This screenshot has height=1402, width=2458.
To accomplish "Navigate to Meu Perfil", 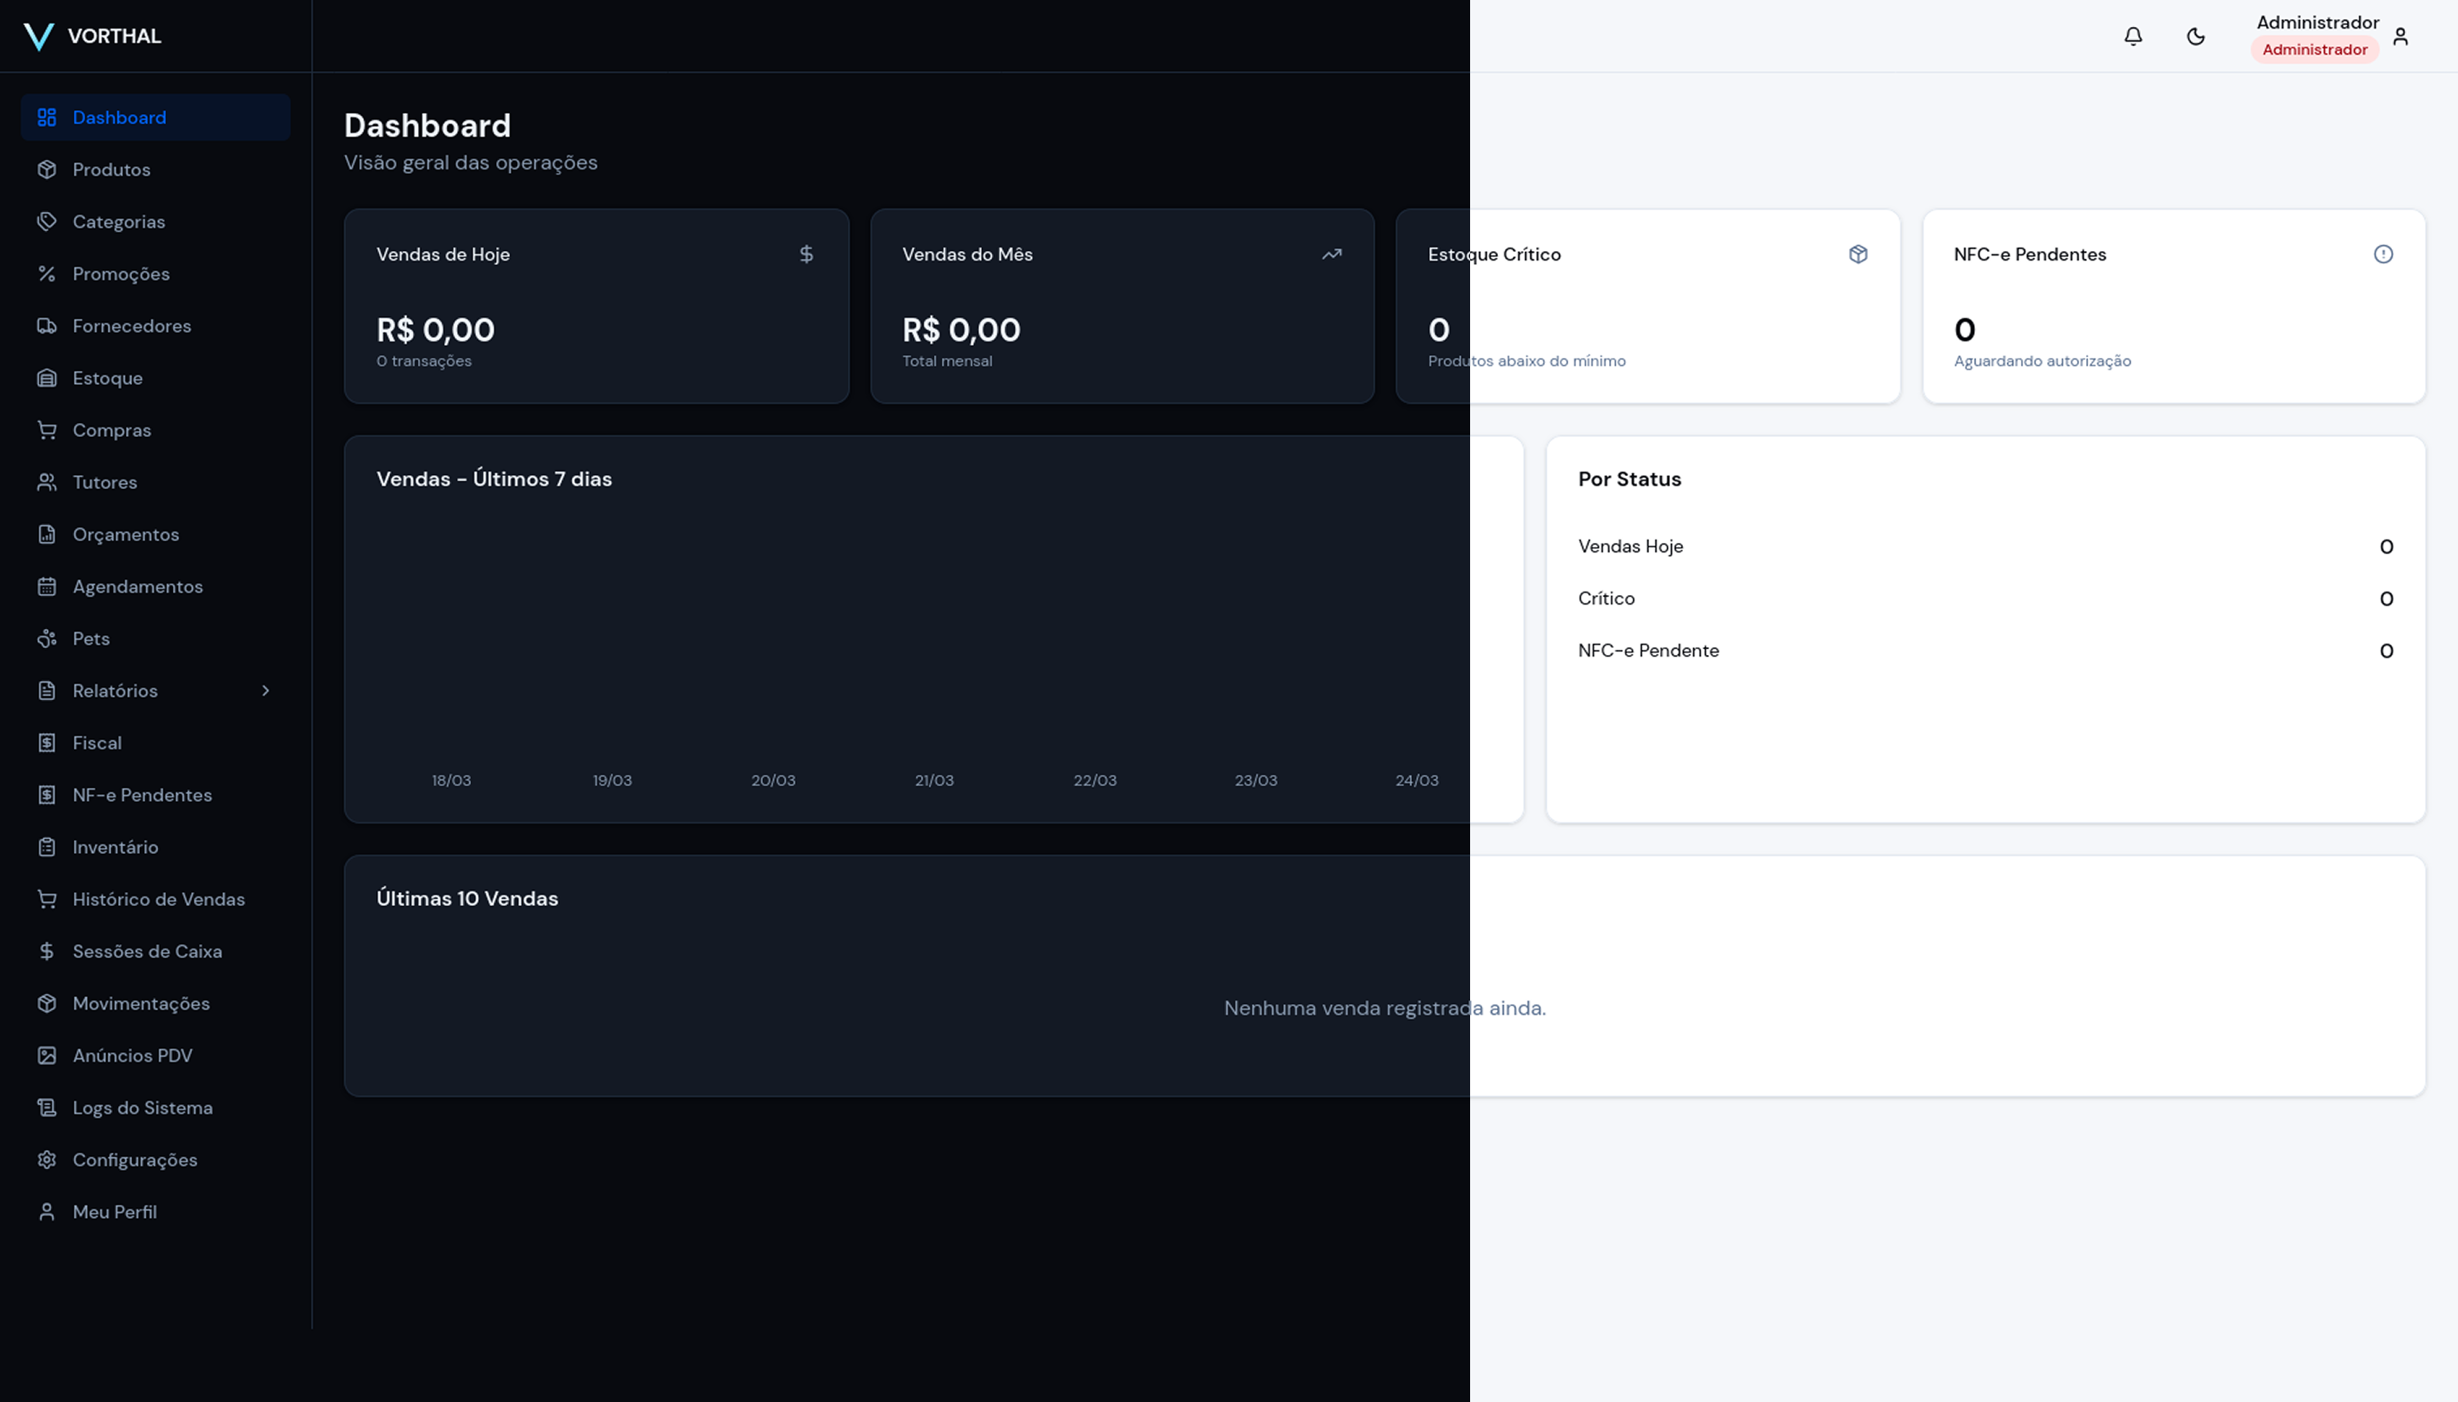I will [x=115, y=1212].
